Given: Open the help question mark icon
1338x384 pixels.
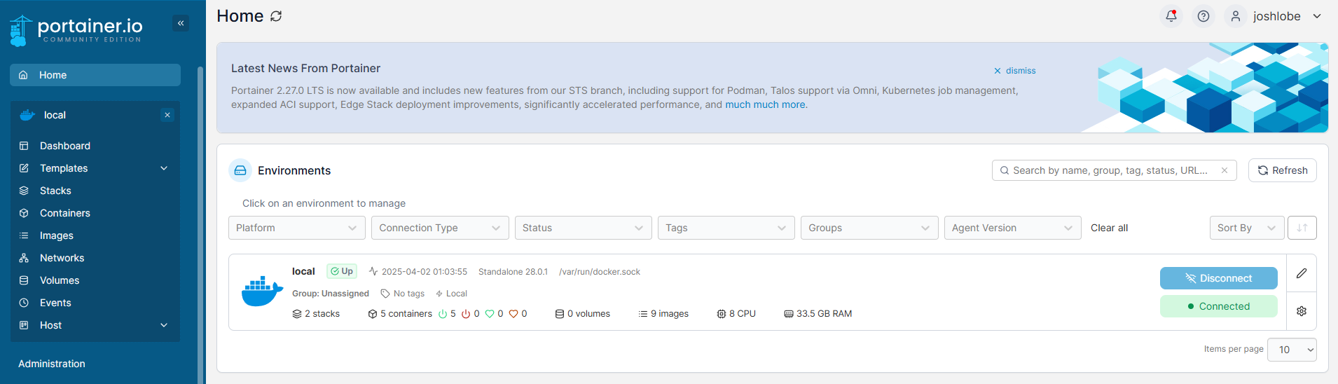Looking at the screenshot, I should click(1203, 16).
